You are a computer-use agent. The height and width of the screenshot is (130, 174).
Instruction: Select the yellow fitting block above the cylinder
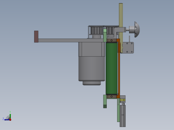(x=123, y=100)
